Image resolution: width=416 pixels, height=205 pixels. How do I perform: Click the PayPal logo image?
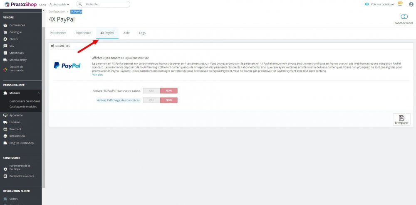pos(67,65)
